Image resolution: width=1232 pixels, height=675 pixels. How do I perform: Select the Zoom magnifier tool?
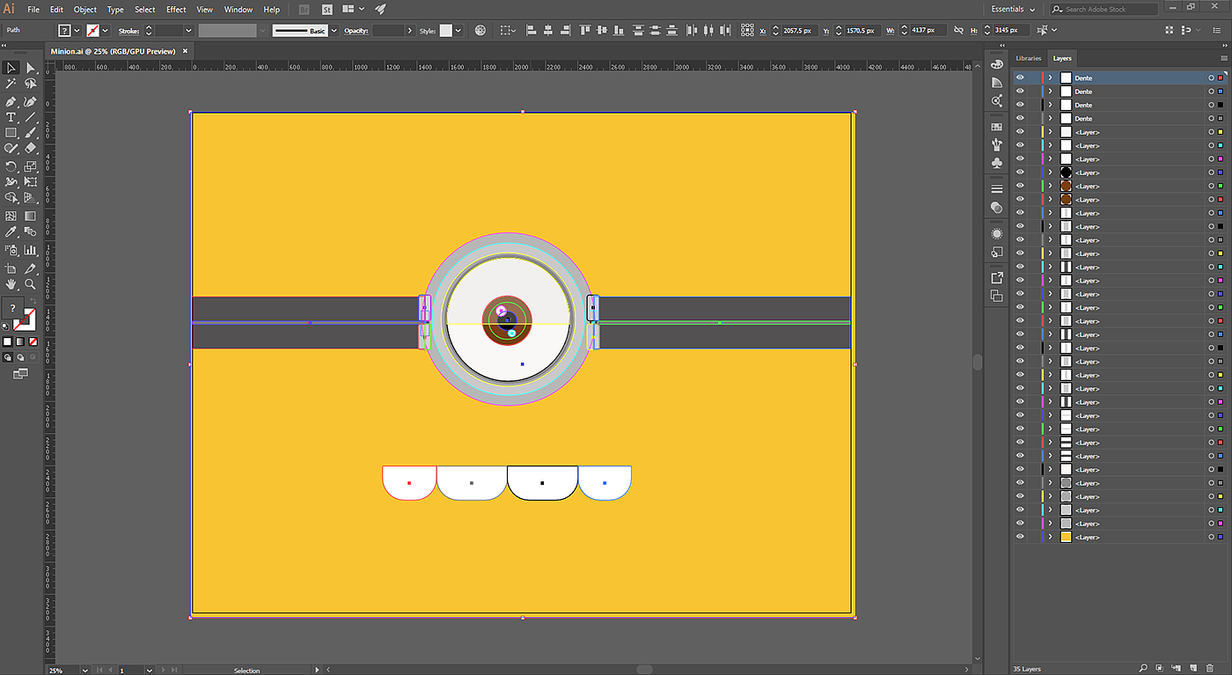tap(30, 284)
